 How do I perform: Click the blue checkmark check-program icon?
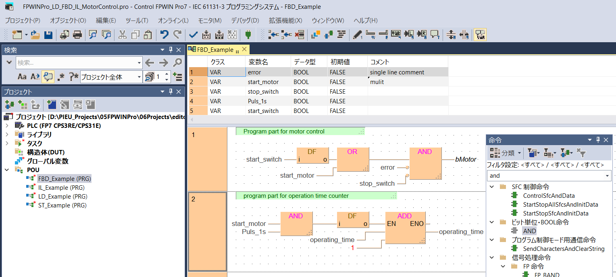pos(193,35)
